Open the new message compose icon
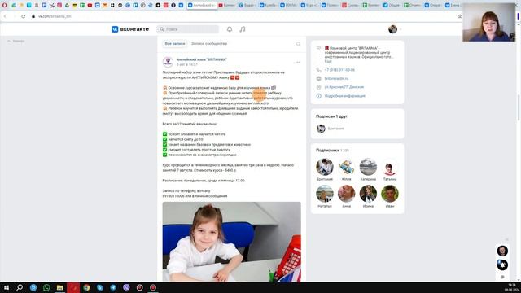Image resolution: width=521 pixels, height=293 pixels. coord(502,277)
